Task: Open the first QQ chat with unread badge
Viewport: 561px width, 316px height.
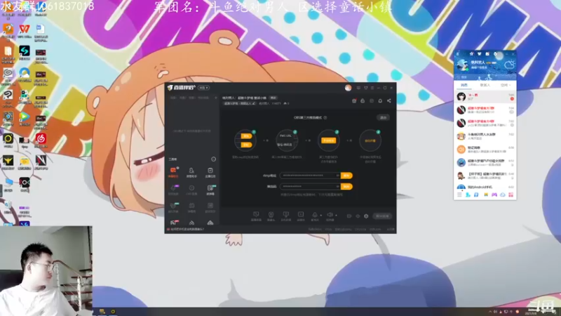Action: (485, 96)
